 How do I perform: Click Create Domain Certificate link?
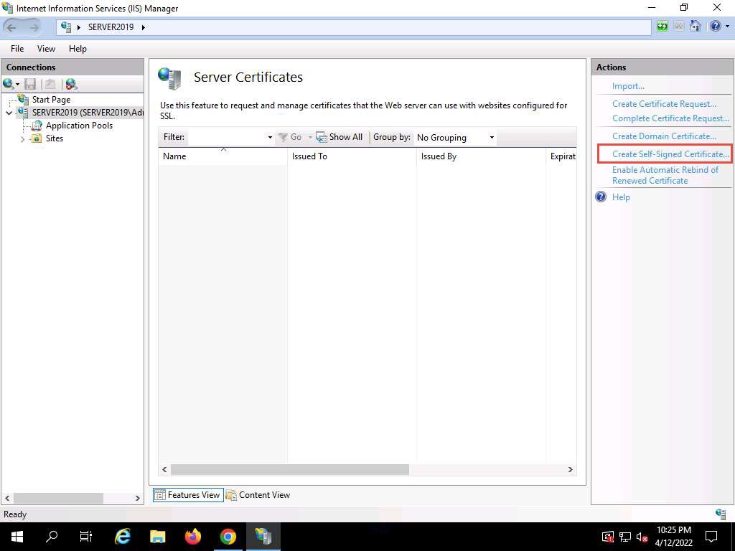[x=664, y=136]
